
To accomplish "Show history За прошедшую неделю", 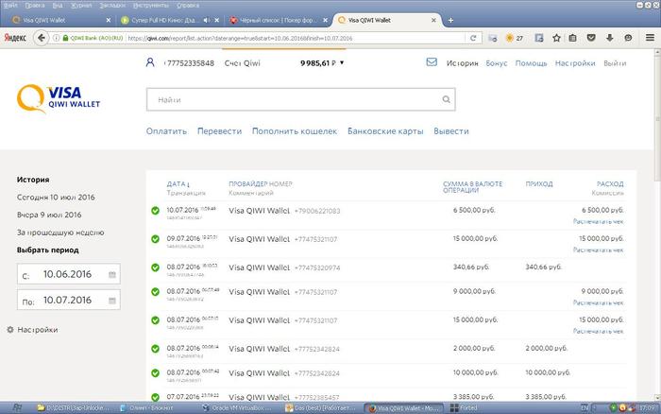I will pos(60,233).
